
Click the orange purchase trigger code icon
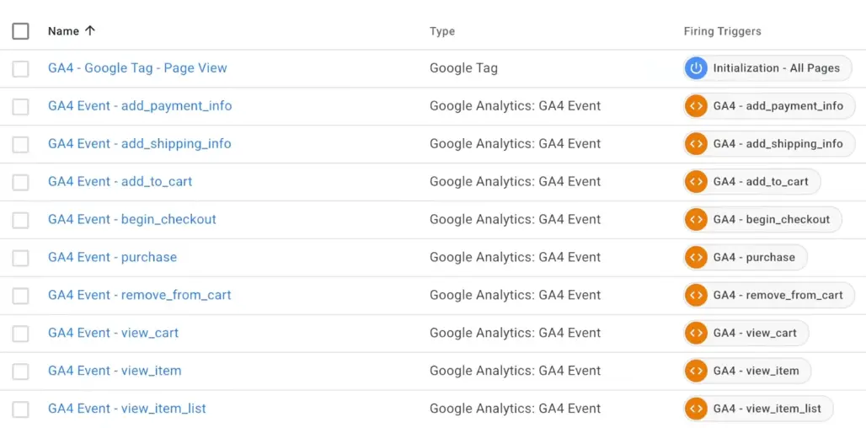point(696,258)
